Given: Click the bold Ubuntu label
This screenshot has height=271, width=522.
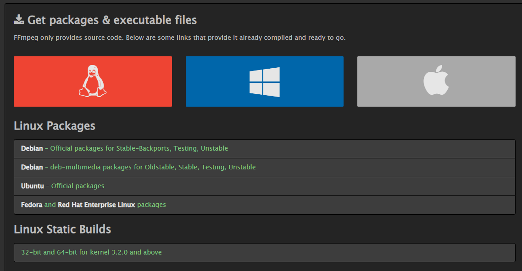Looking at the screenshot, I should coord(33,186).
